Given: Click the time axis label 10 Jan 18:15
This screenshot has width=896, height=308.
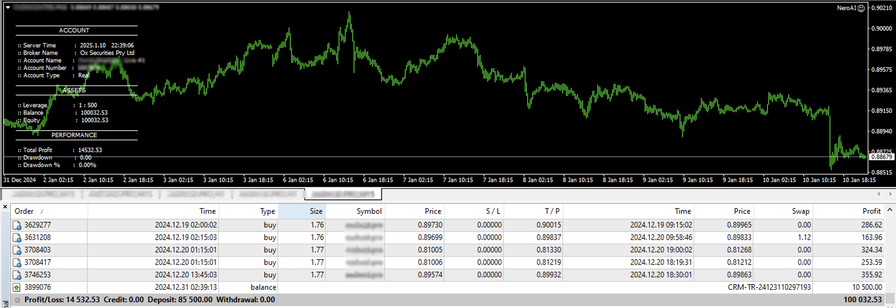Looking at the screenshot, I should point(859,180).
